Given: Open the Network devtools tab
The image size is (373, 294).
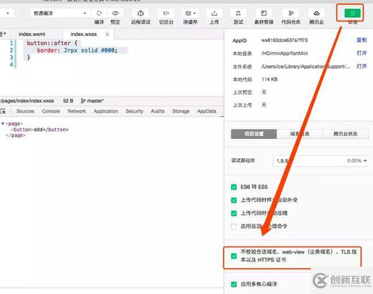Looking at the screenshot, I should point(76,111).
